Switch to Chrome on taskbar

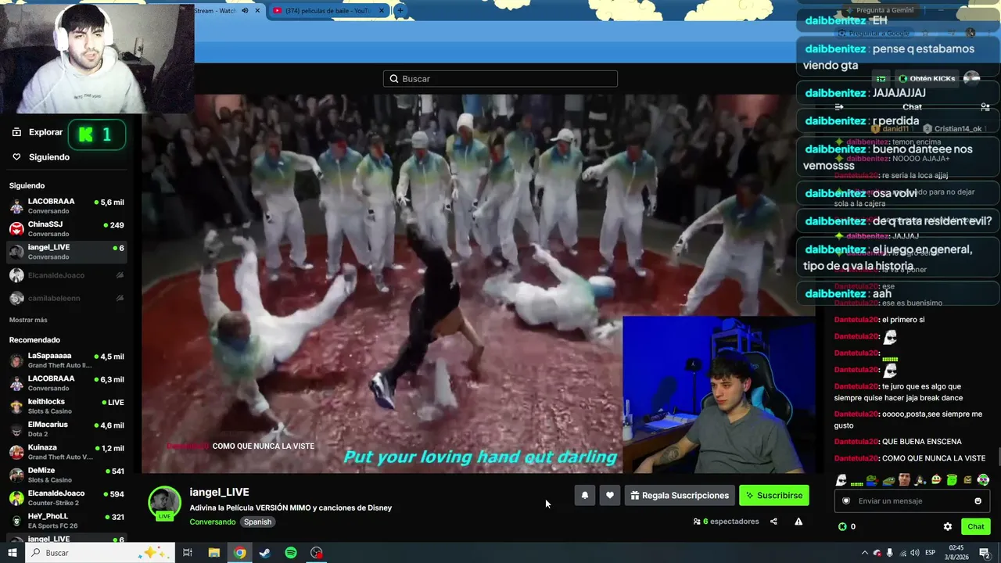click(x=239, y=553)
